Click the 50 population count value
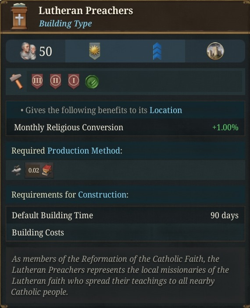250x308 pixels. [x=46, y=51]
